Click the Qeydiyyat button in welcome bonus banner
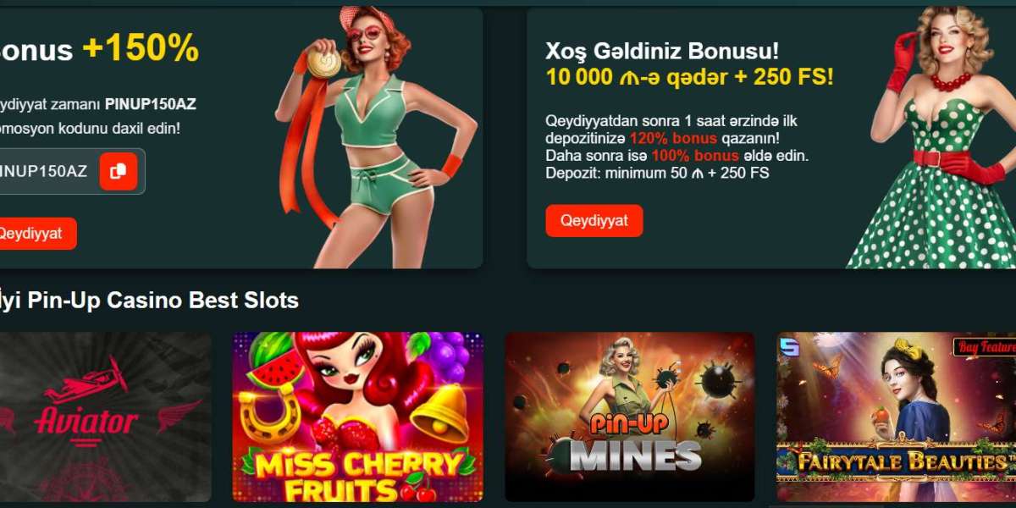 click(x=594, y=220)
